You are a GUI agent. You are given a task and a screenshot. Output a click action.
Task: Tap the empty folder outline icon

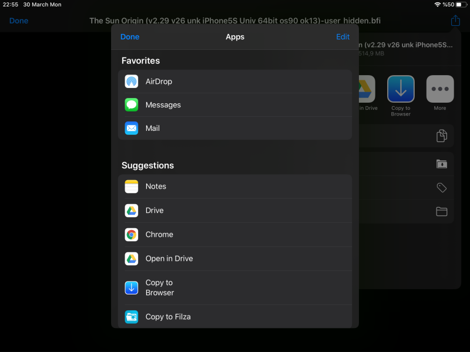(442, 211)
